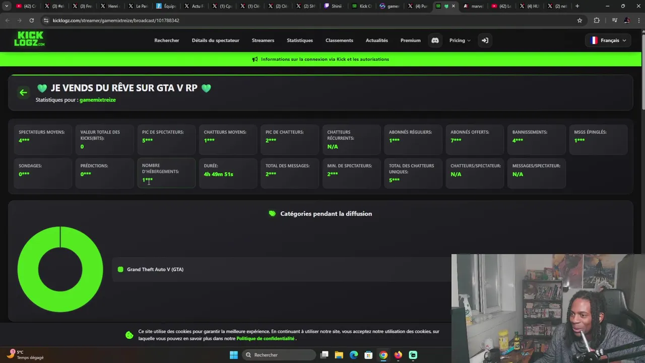Image resolution: width=645 pixels, height=363 pixels.
Task: Click the Durée 4h 49m 51s card
Action: pos(228,173)
